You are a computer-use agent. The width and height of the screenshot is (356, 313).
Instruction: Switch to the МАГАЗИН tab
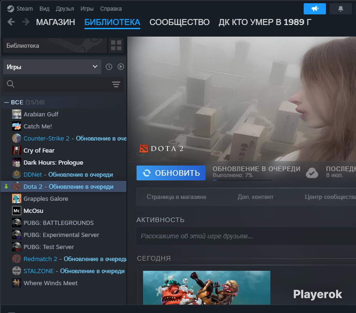(56, 22)
